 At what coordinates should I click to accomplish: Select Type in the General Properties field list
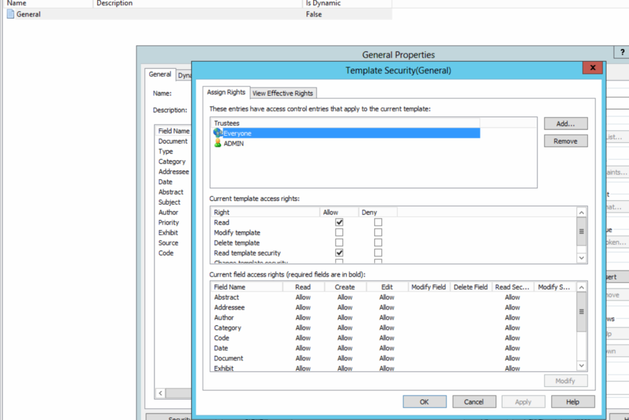tap(166, 151)
